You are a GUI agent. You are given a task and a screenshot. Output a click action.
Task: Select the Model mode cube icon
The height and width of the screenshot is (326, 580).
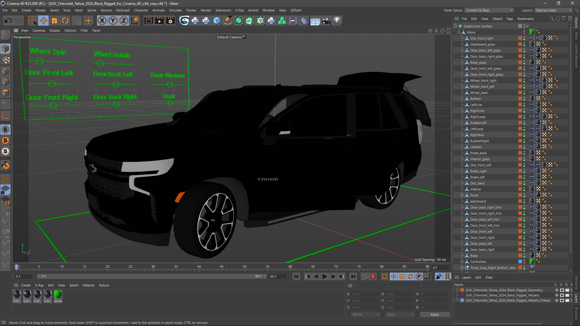pyautogui.click(x=5, y=49)
